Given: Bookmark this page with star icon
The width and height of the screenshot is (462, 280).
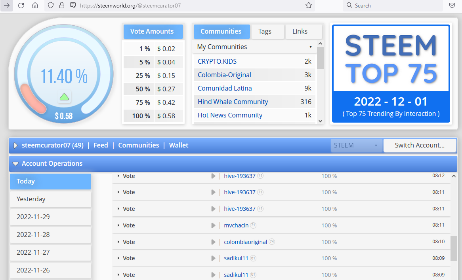Looking at the screenshot, I should (x=309, y=5).
